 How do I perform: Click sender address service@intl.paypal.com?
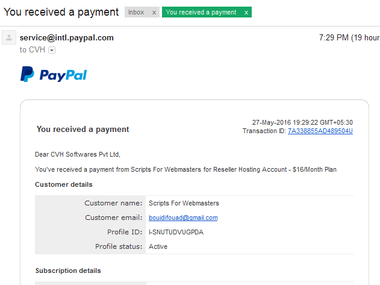(x=67, y=38)
